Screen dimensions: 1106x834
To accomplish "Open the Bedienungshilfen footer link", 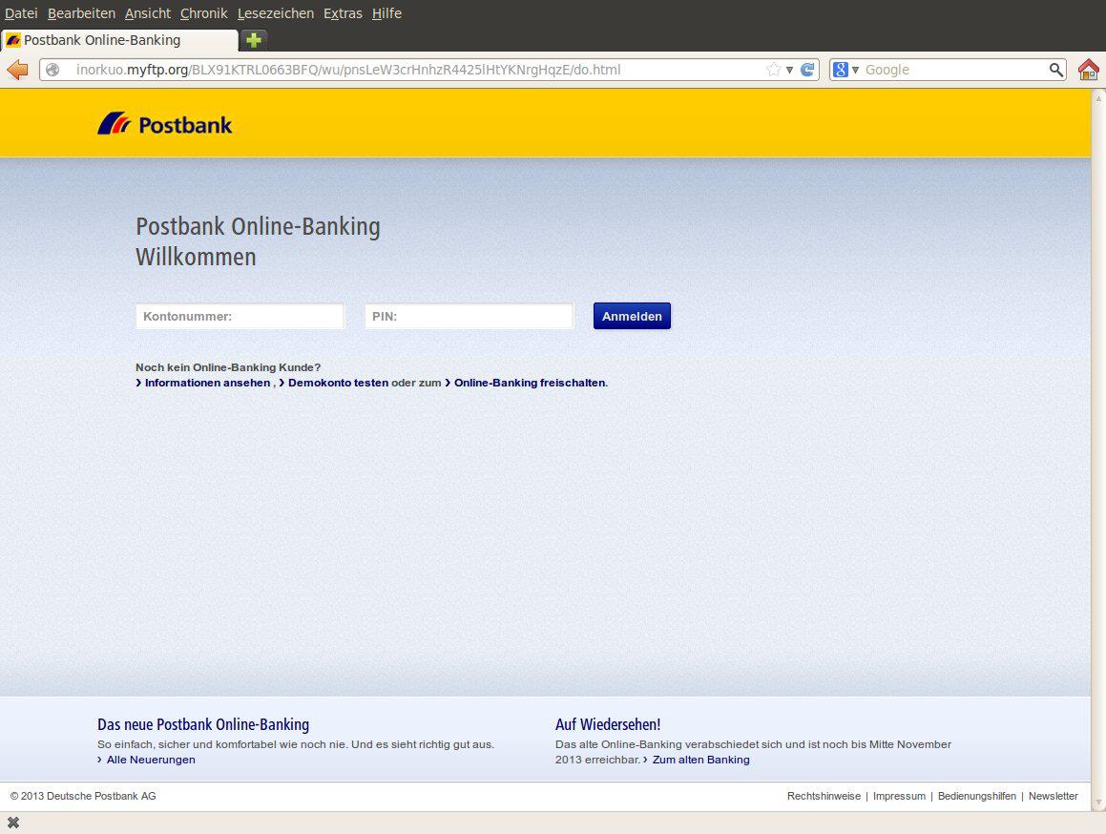I will (977, 796).
